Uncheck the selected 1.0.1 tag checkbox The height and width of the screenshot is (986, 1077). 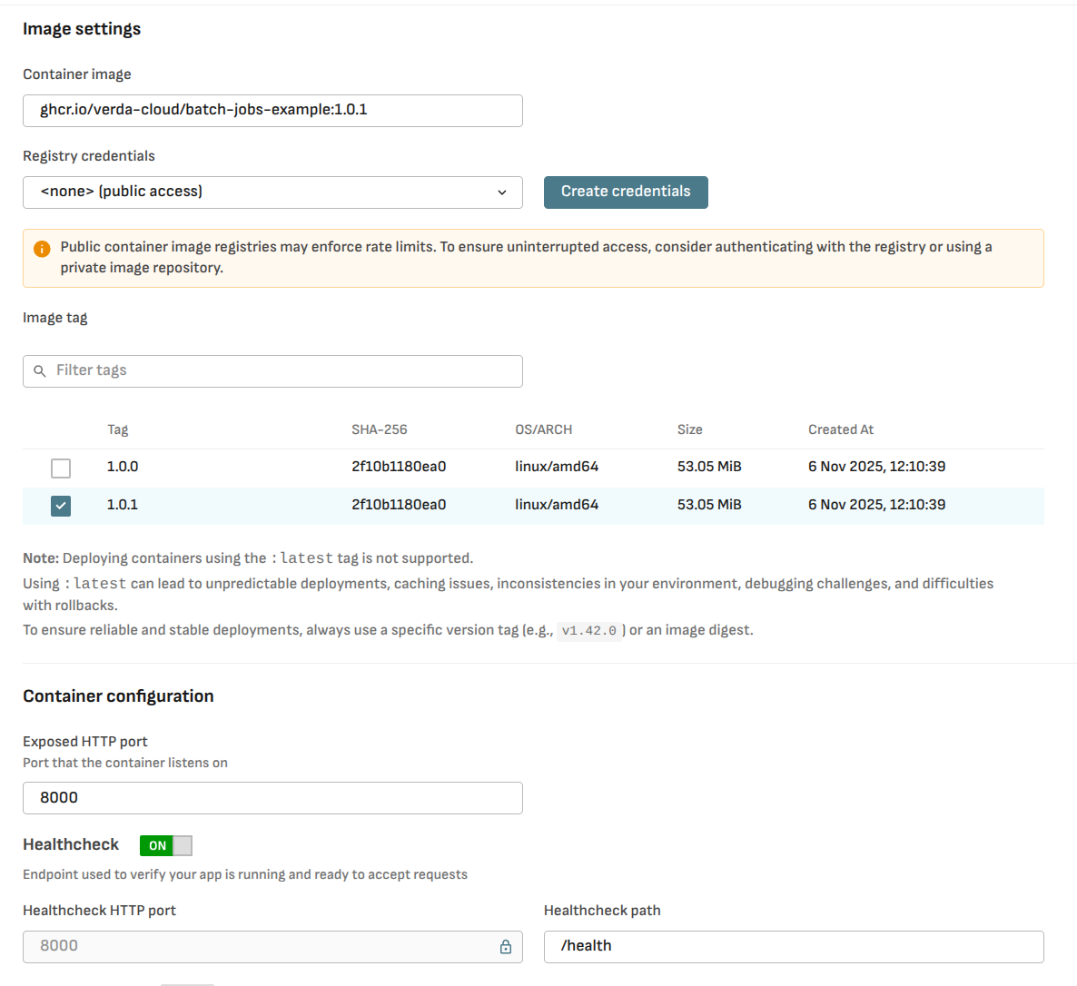coord(61,506)
